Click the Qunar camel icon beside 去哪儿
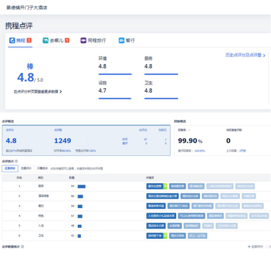271x258 pixels. 45,40
